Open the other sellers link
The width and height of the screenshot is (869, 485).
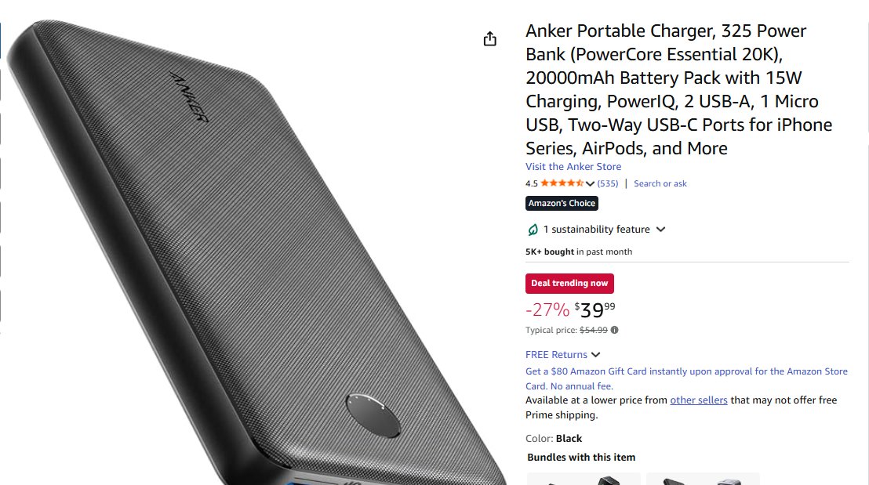coord(698,400)
